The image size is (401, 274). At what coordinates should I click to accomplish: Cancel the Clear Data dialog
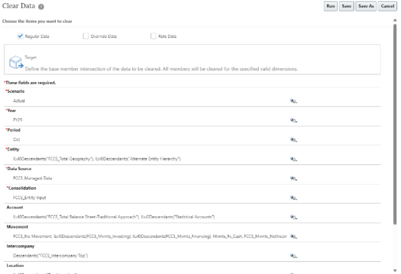click(x=387, y=6)
